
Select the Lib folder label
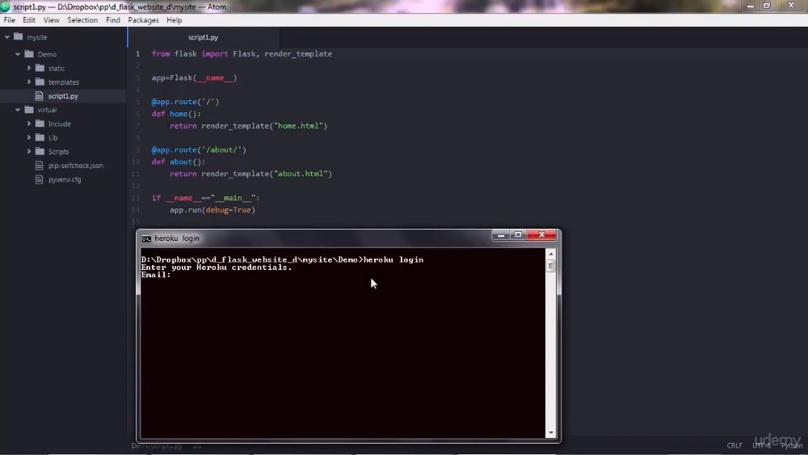click(53, 137)
